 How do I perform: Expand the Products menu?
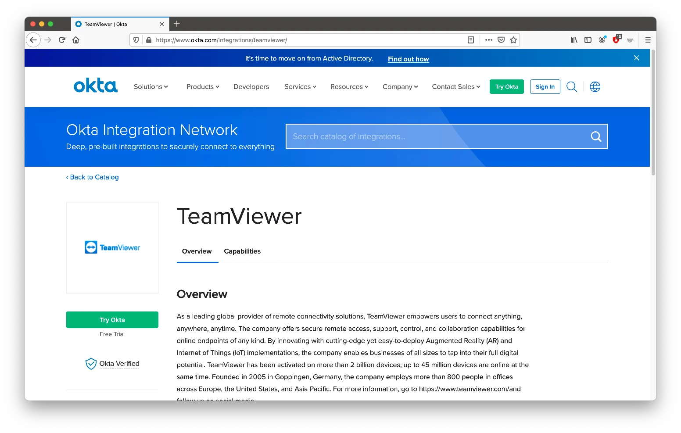click(x=203, y=87)
